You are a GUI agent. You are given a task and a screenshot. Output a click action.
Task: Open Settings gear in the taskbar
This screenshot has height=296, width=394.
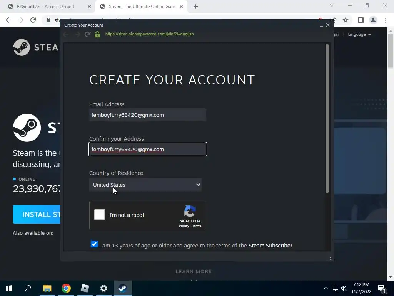104,288
